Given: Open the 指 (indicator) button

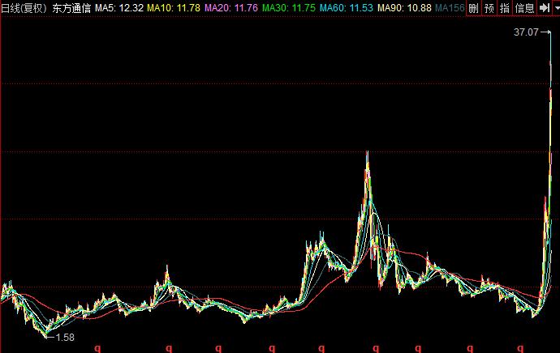Looking at the screenshot, I should click(505, 8).
